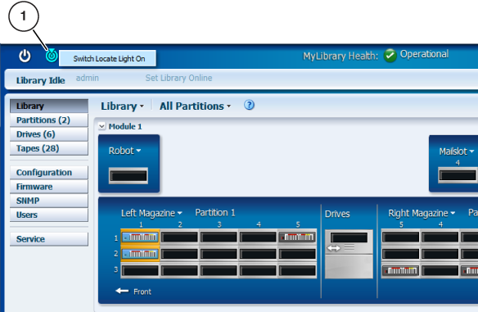Open the Robot dropdown menu
Image resolution: width=478 pixels, height=312 pixels.
pos(124,151)
